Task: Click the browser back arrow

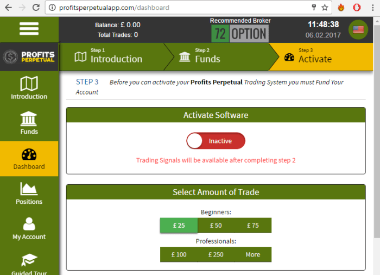Action: [x=9, y=8]
